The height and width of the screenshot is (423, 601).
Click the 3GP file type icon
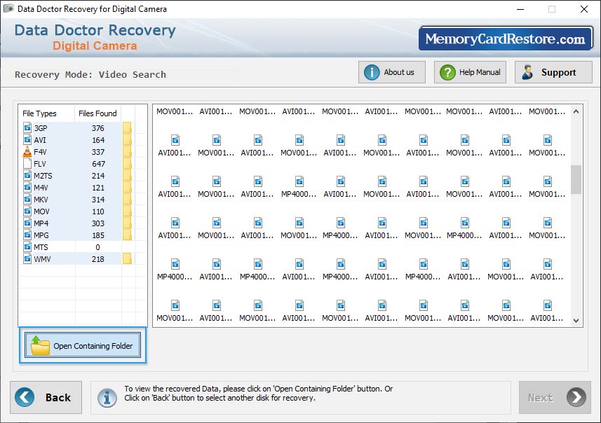point(27,128)
